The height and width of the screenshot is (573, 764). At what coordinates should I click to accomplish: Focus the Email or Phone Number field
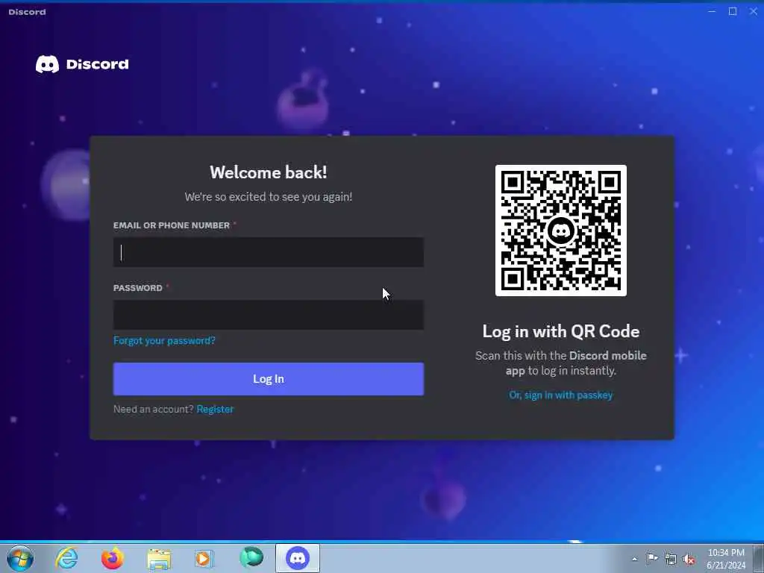(269, 252)
